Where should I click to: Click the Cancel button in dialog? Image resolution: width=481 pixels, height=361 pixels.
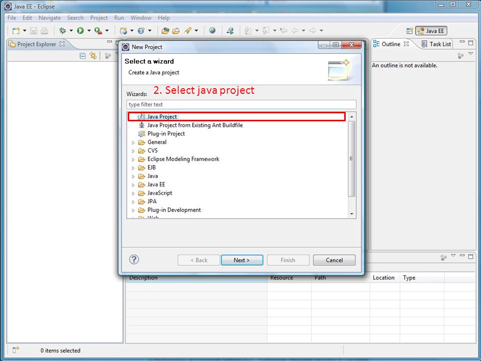coord(334,260)
